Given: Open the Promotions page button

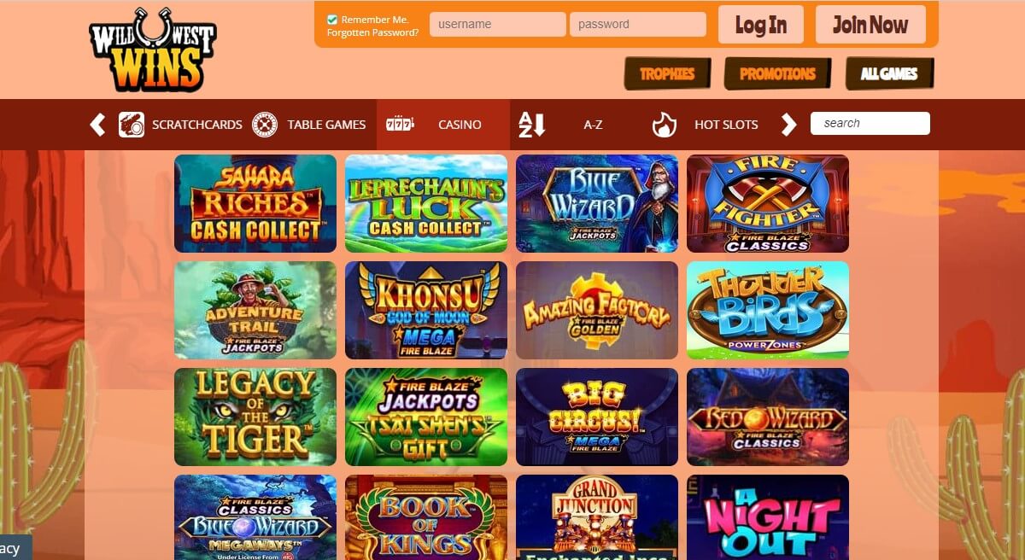Looking at the screenshot, I should (777, 73).
